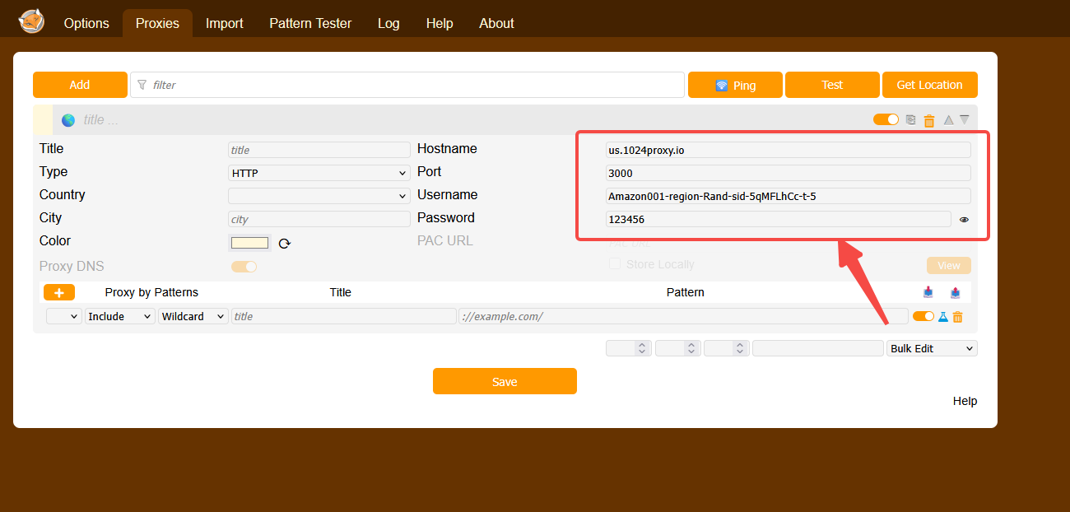Duplicate the proxy using the copy icon
Screen dimensions: 1070x512
[x=910, y=120]
